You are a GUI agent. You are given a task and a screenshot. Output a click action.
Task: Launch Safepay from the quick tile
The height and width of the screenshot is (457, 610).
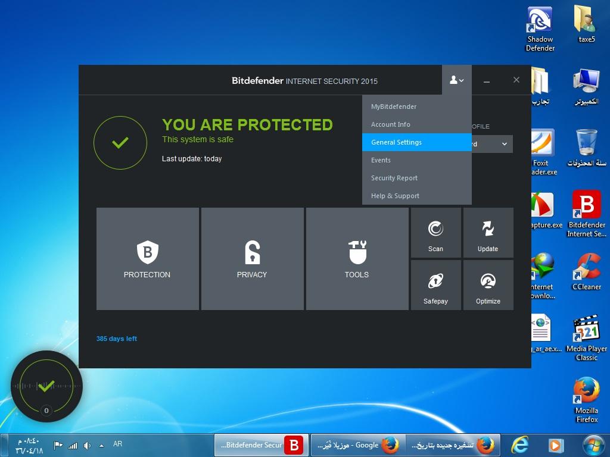pos(435,285)
